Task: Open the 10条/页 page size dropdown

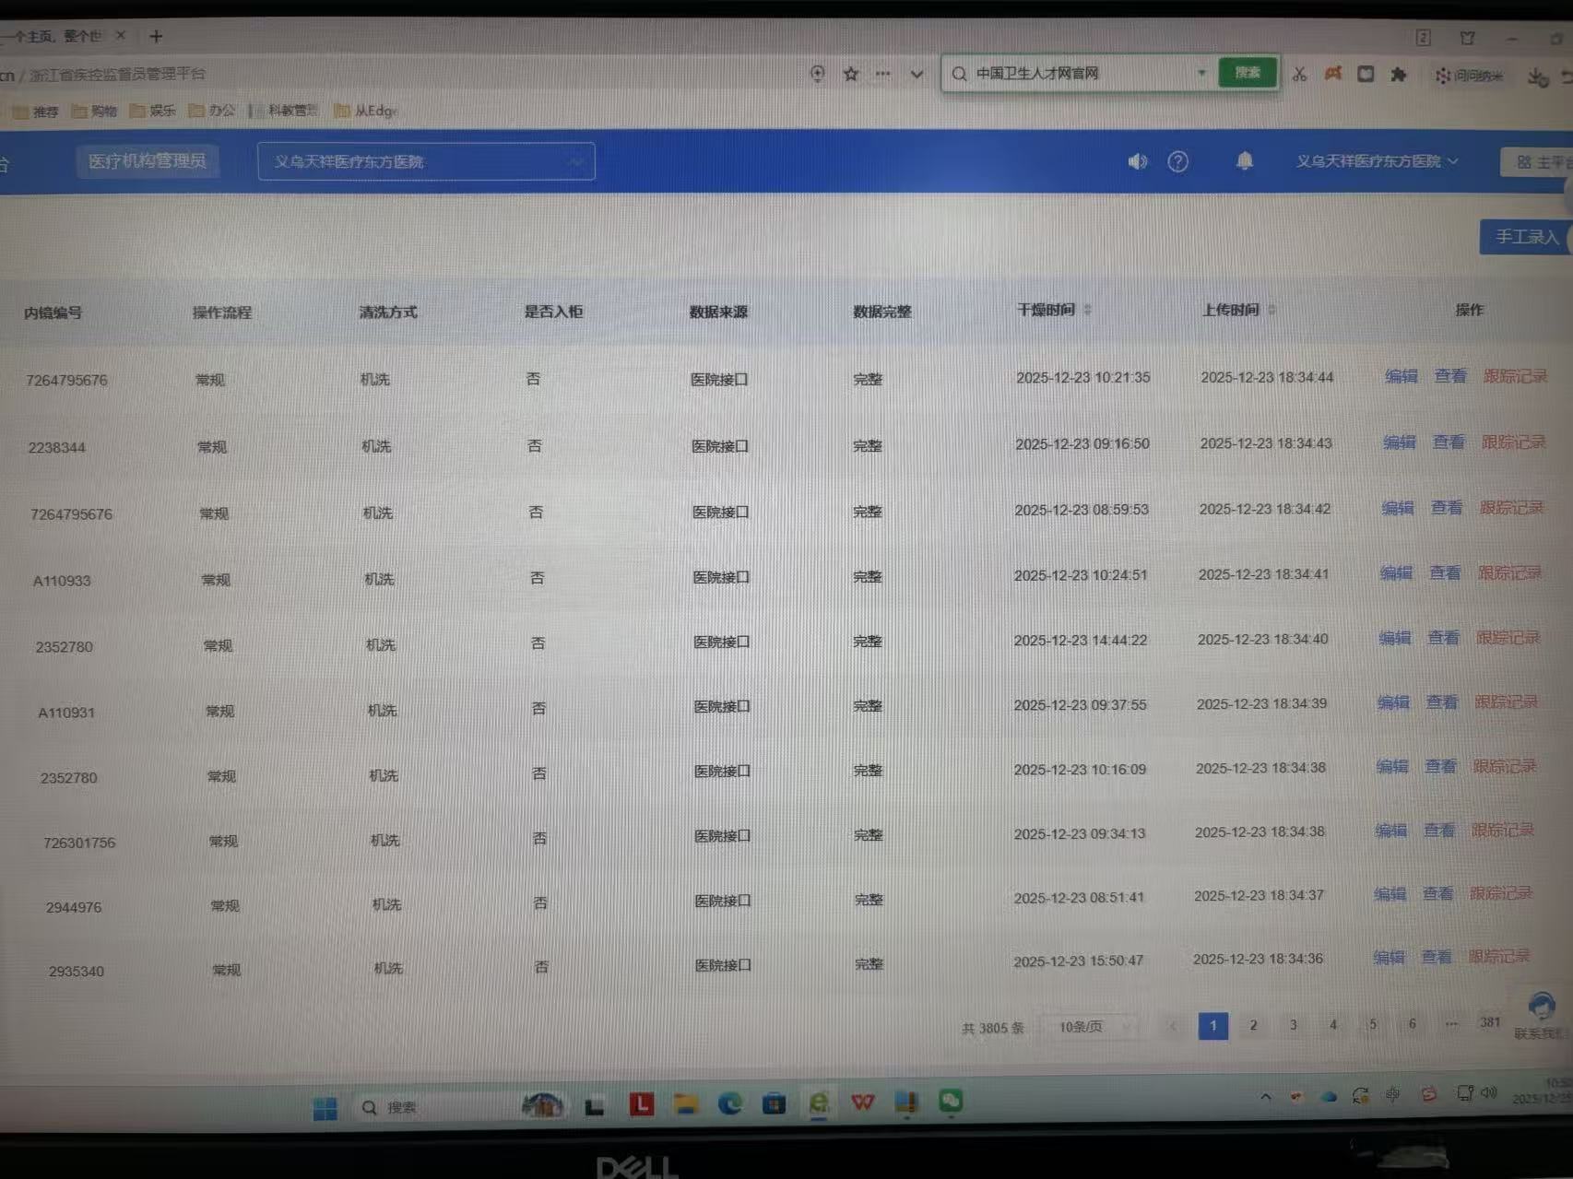Action: pos(1088,1026)
